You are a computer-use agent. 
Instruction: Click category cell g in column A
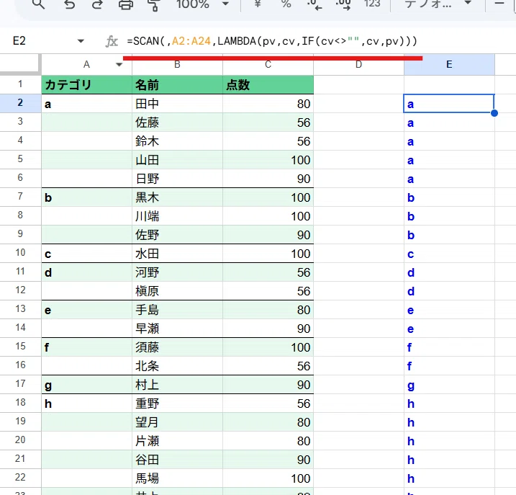(86, 385)
